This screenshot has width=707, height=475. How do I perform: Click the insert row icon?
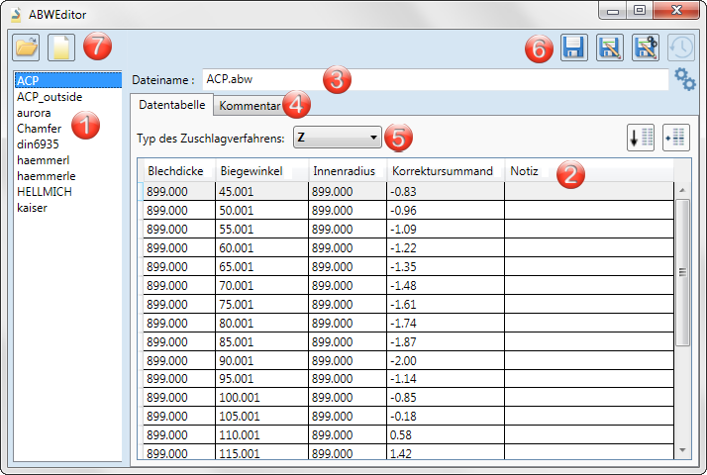(x=675, y=138)
